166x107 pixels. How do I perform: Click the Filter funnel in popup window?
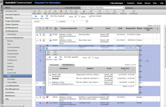point(61,57)
